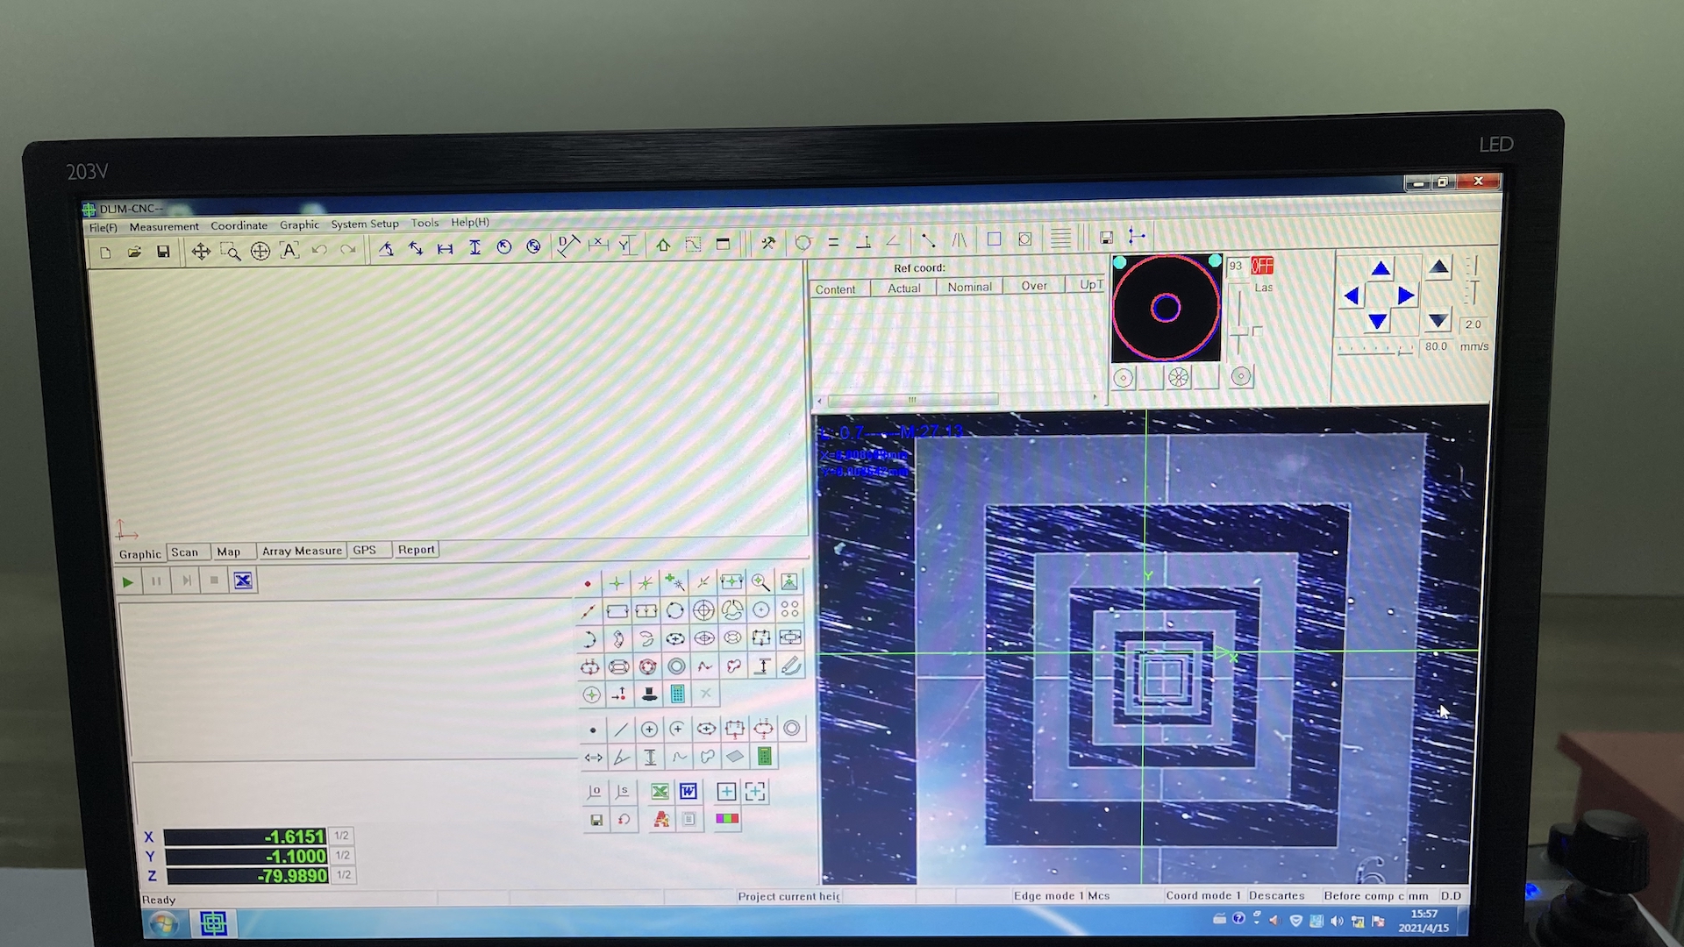Toggle the red OFF laser switch
1684x947 pixels.
click(x=1262, y=266)
